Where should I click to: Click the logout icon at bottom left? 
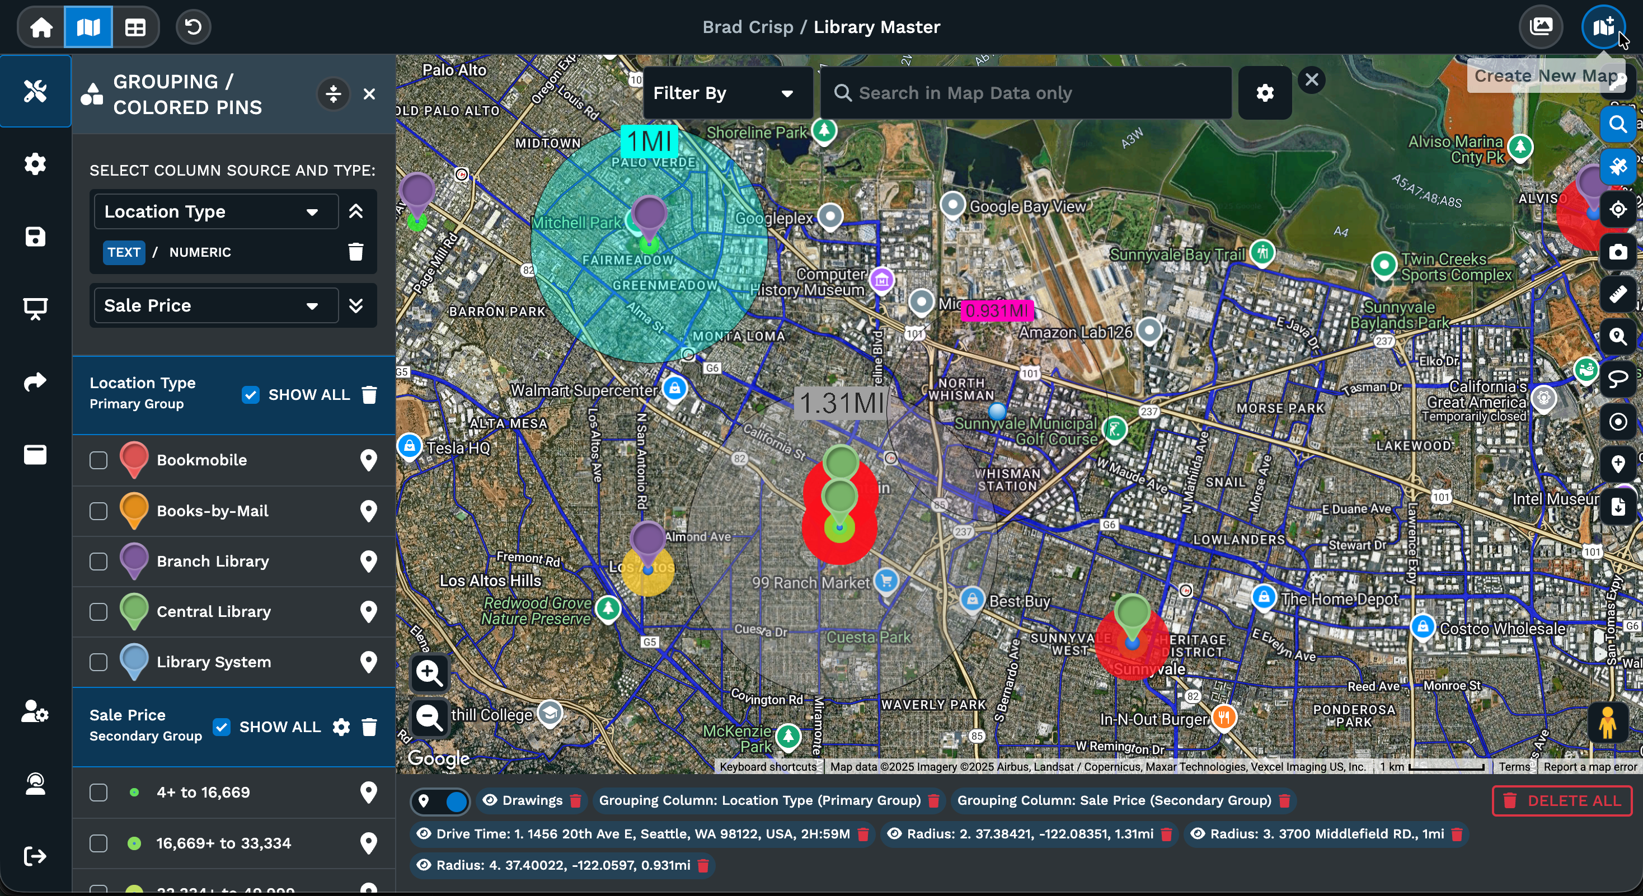pos(35,856)
